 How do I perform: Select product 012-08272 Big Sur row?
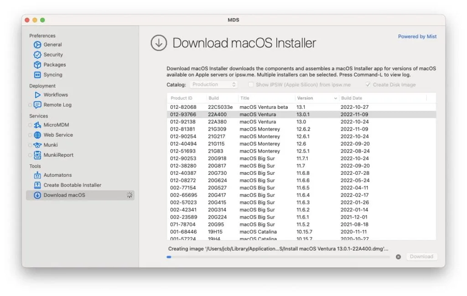point(301,181)
